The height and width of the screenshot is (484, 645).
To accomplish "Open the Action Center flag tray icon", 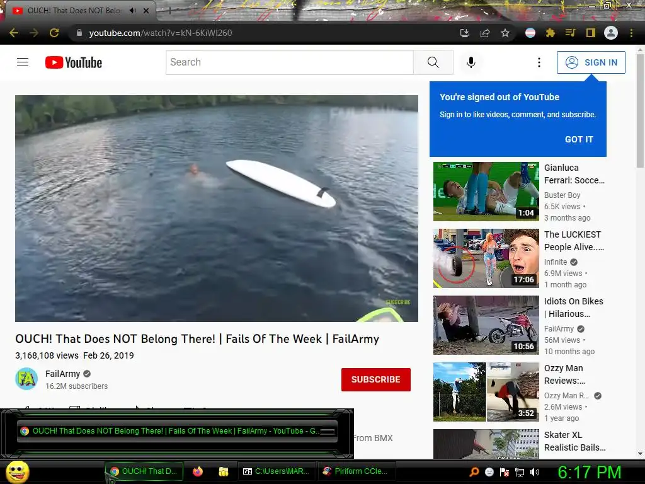I will pos(505,472).
